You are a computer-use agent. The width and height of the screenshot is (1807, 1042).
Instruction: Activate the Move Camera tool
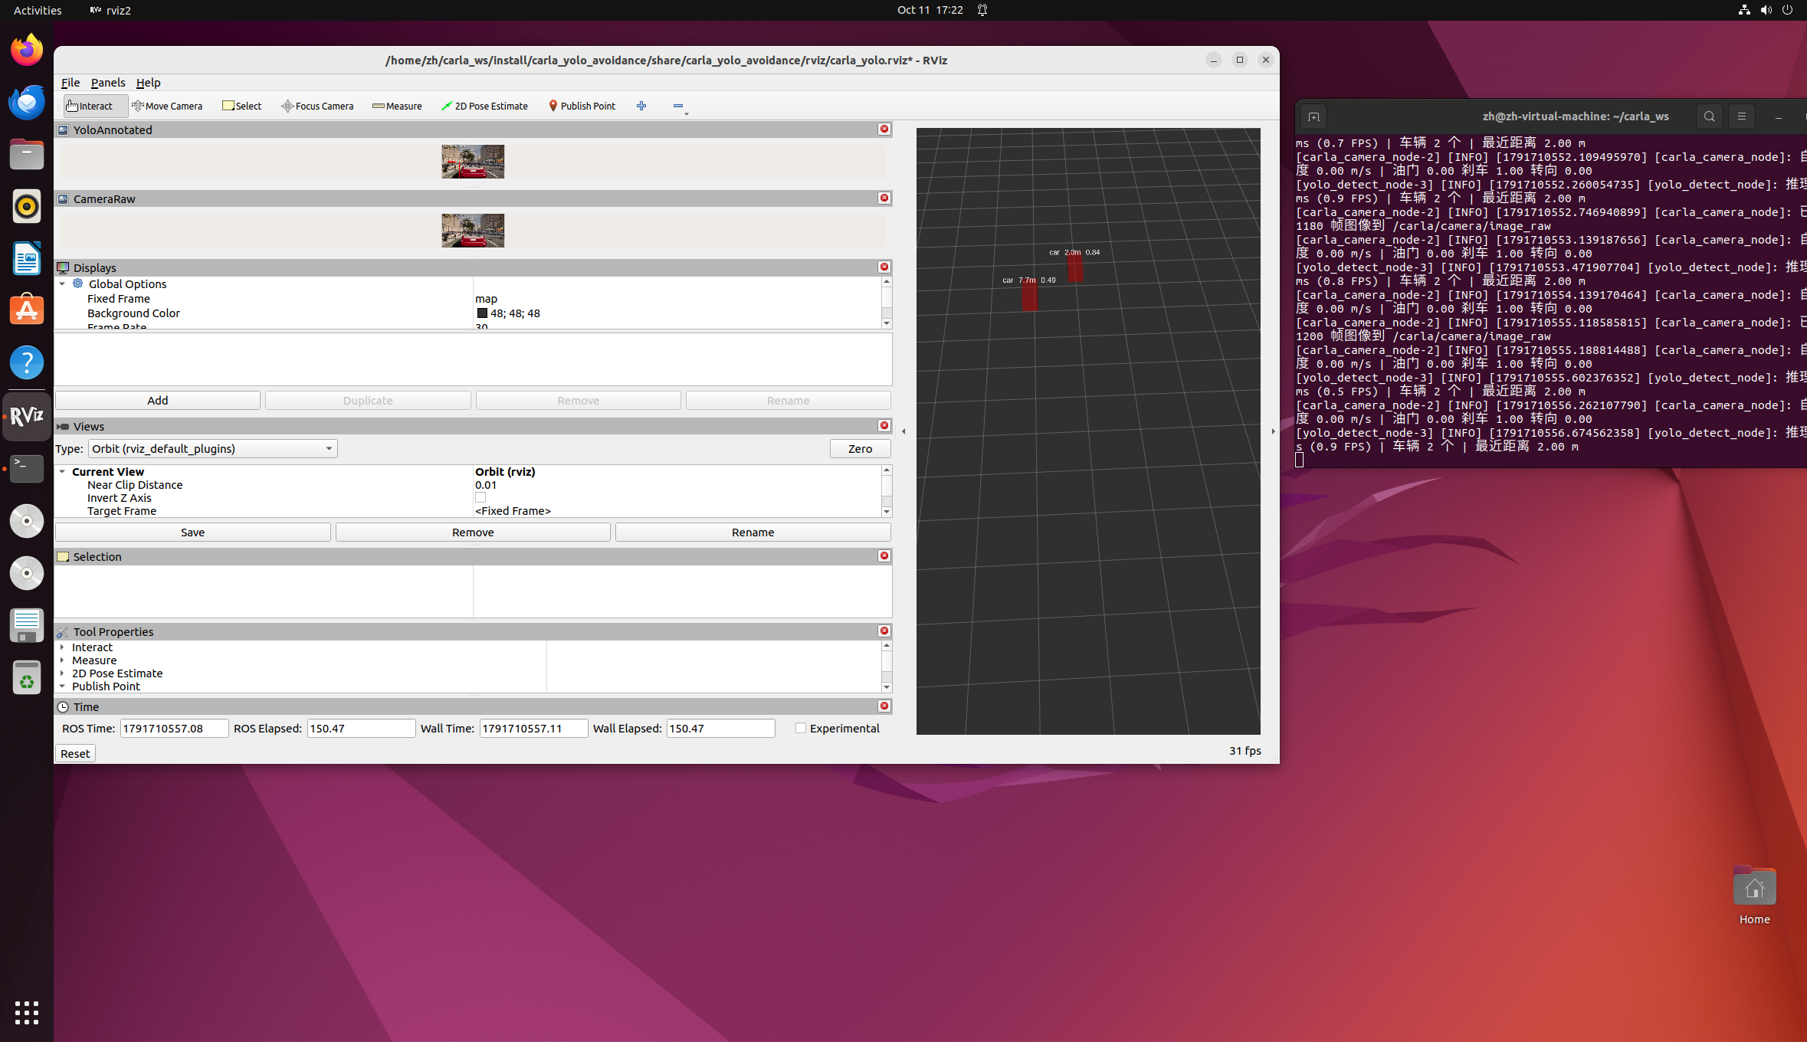tap(167, 106)
